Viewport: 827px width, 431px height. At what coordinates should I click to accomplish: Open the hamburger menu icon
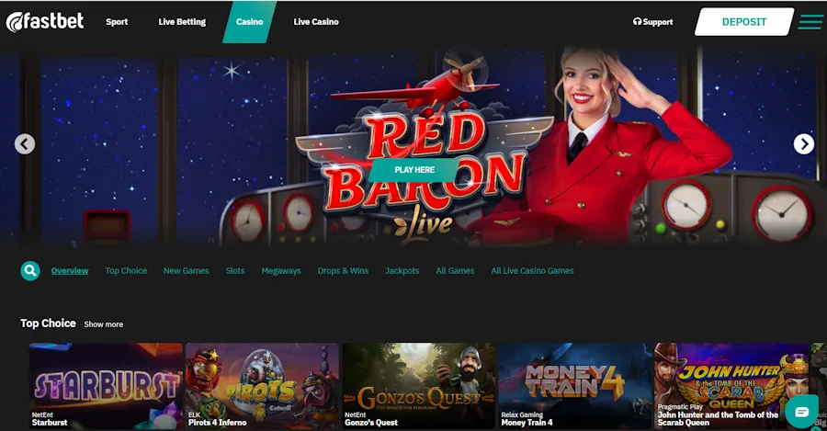tap(810, 22)
